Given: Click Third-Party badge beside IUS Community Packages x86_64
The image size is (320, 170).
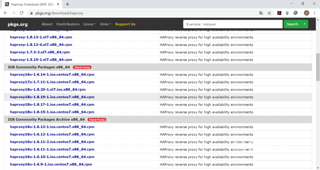Looking at the screenshot, I should point(82,67).
